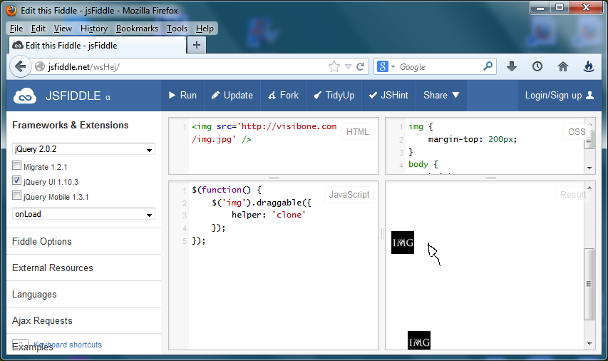Open new tab with plus button
Image resolution: width=608 pixels, height=361 pixels.
(197, 45)
